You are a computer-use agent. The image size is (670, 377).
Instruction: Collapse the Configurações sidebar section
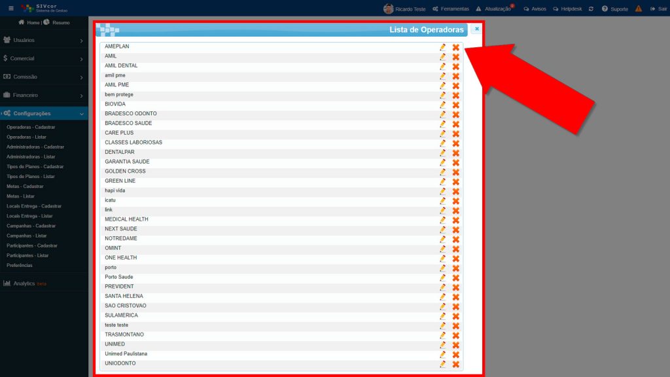(x=44, y=114)
